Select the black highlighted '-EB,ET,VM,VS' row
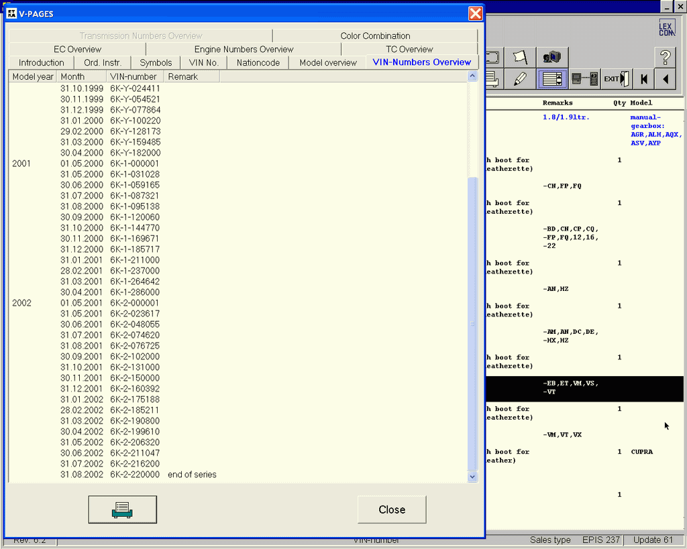The width and height of the screenshot is (687, 549). click(584, 389)
